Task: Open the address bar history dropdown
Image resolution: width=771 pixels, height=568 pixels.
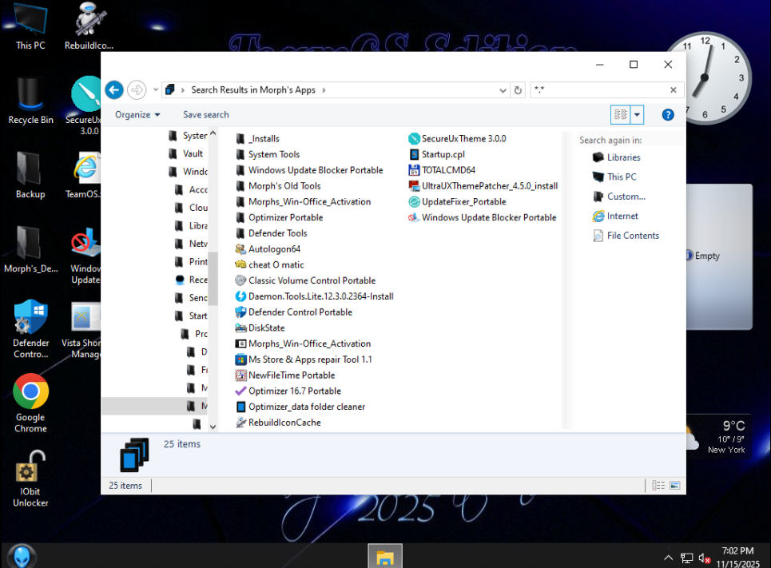Action: (503, 90)
